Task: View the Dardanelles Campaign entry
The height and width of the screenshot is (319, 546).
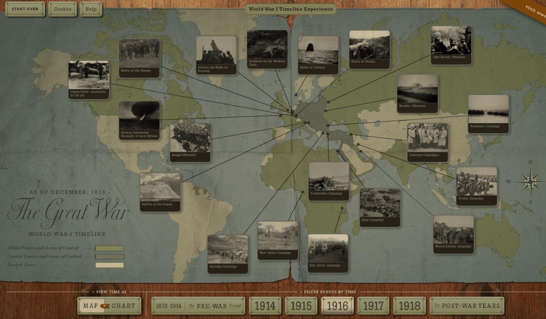Action: click(328, 179)
